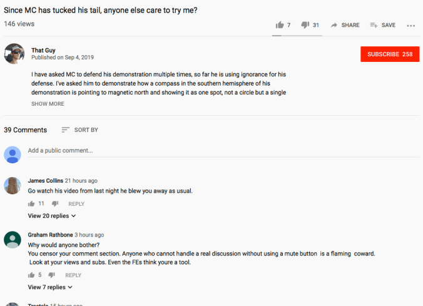Like Graham Rathbone's comment
The image size is (423, 306).
pos(31,275)
